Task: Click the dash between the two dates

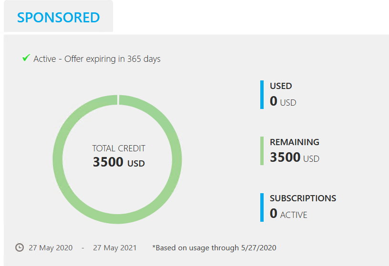Action: pos(83,247)
